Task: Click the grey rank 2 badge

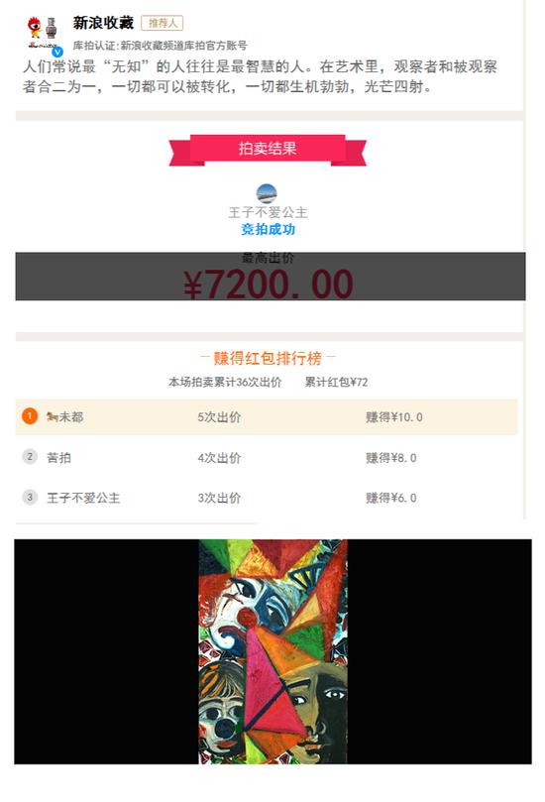Action: pyautogui.click(x=30, y=456)
